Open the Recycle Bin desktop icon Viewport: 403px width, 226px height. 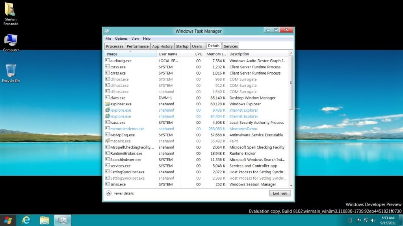pyautogui.click(x=11, y=73)
